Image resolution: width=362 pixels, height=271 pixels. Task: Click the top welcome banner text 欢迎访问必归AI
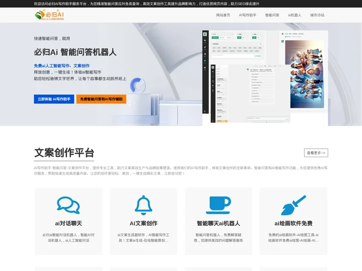click(147, 4)
